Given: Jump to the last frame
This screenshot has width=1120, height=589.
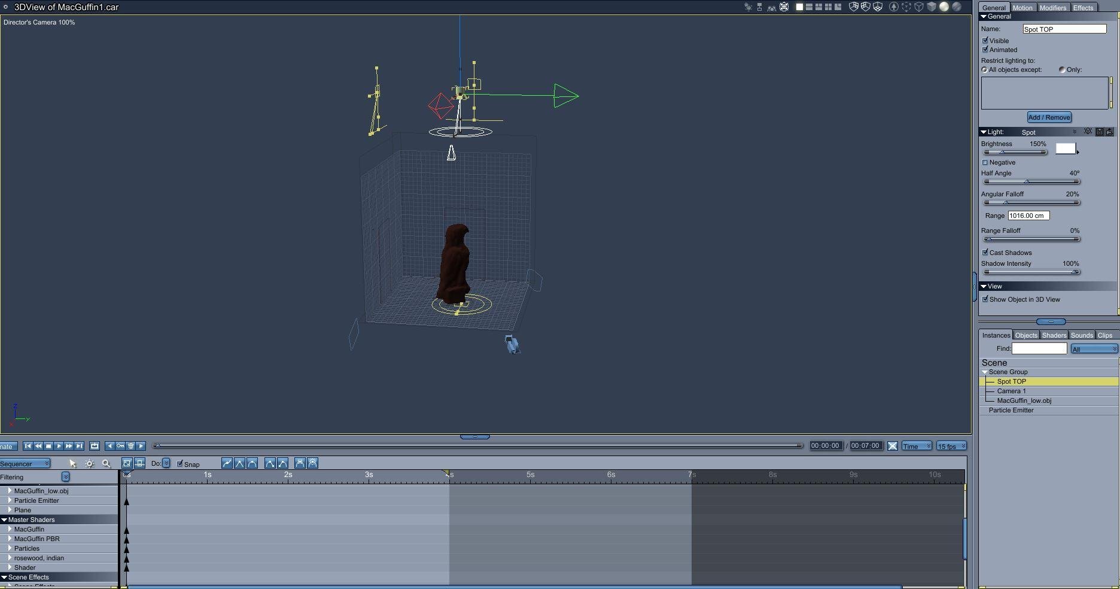Looking at the screenshot, I should [x=79, y=446].
